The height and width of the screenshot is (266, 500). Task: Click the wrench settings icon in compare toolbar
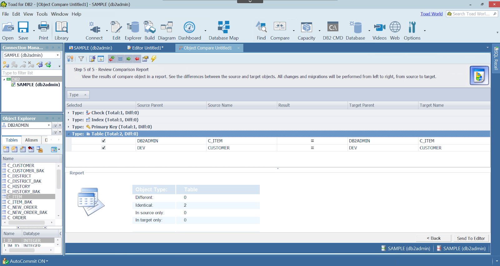[x=70, y=59]
